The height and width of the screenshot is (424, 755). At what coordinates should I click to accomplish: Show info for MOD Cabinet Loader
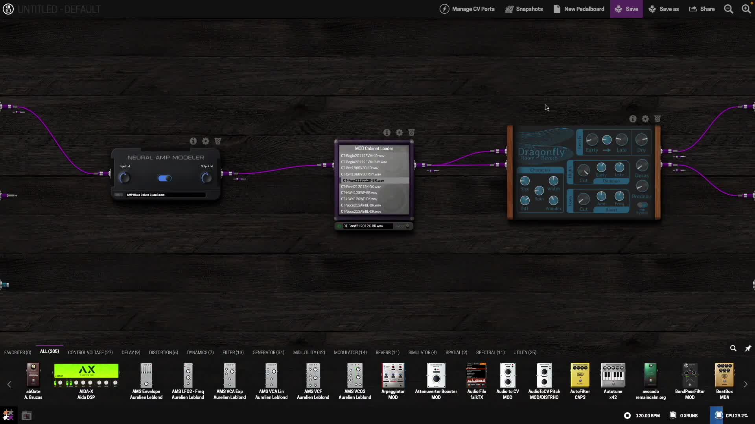click(x=387, y=133)
